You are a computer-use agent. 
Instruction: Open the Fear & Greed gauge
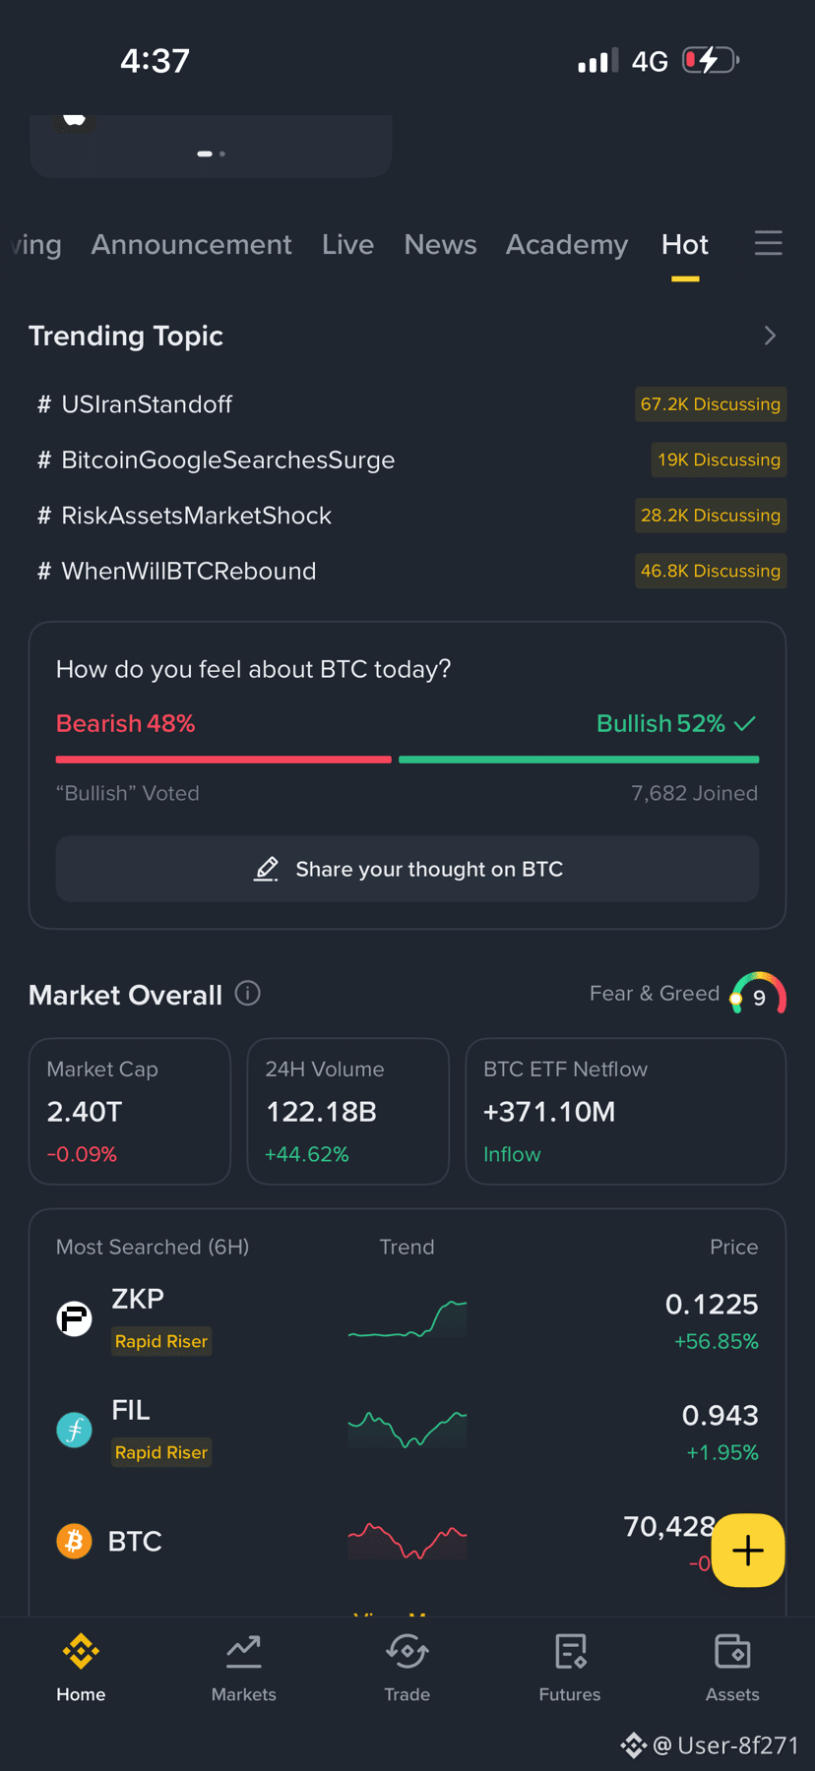[x=758, y=995]
